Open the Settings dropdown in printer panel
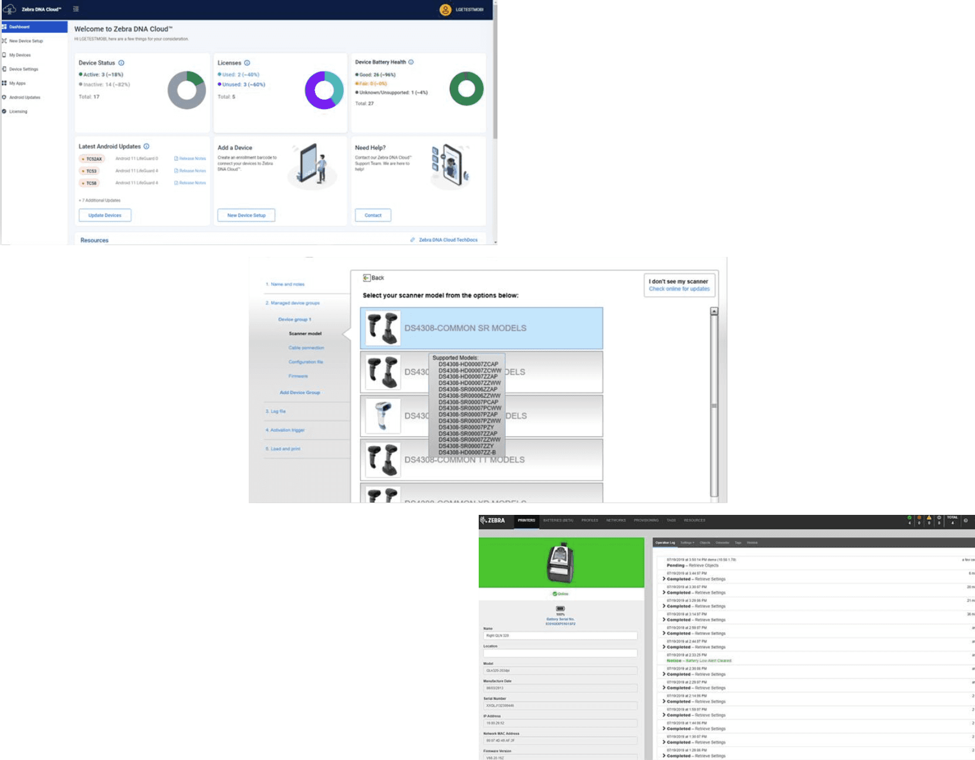975x760 pixels. click(687, 543)
